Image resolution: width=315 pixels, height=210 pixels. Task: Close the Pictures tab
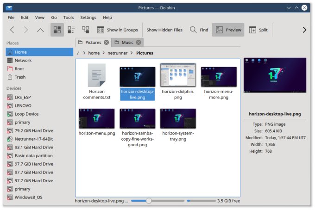point(107,43)
